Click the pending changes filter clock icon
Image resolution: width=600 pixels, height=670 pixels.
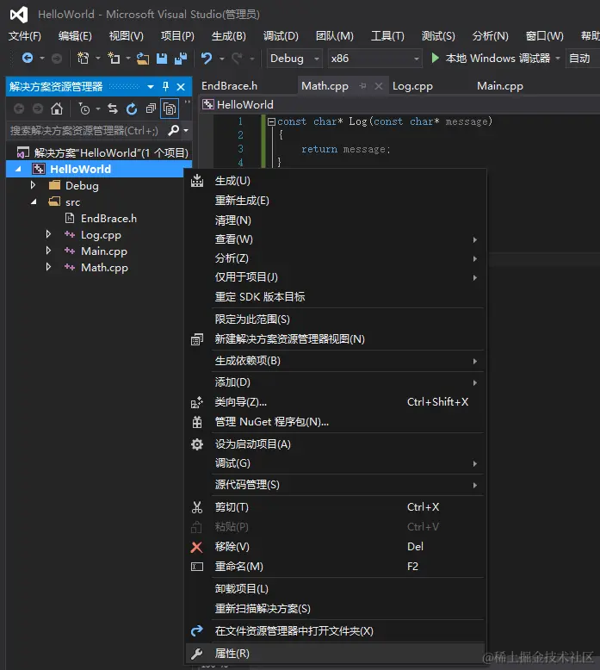84,109
